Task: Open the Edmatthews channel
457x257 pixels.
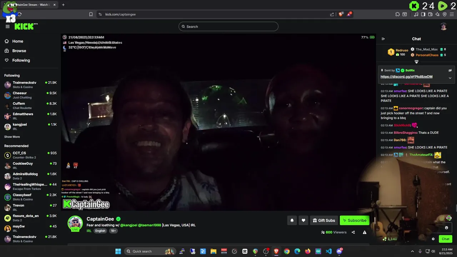Action: tap(30, 116)
